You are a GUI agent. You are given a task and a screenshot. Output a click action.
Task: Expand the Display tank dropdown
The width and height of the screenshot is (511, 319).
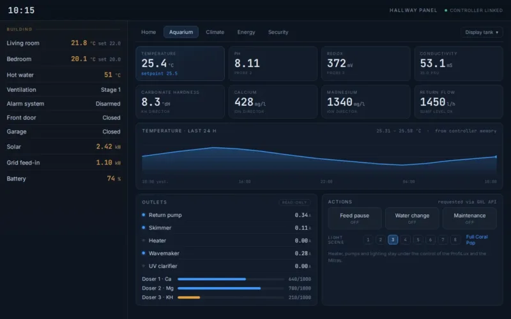click(482, 33)
